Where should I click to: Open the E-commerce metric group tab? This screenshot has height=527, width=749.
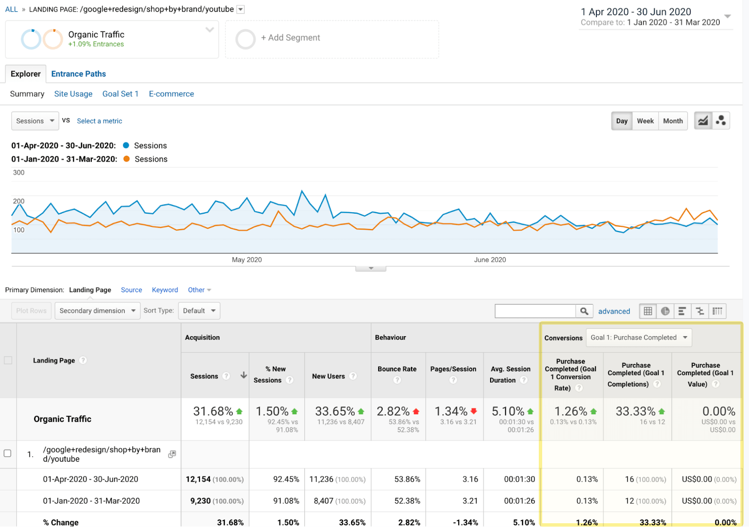click(171, 94)
